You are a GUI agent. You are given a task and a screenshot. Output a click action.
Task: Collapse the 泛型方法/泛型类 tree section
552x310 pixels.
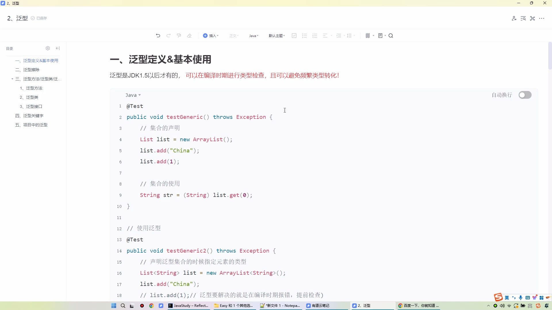pyautogui.click(x=12, y=79)
